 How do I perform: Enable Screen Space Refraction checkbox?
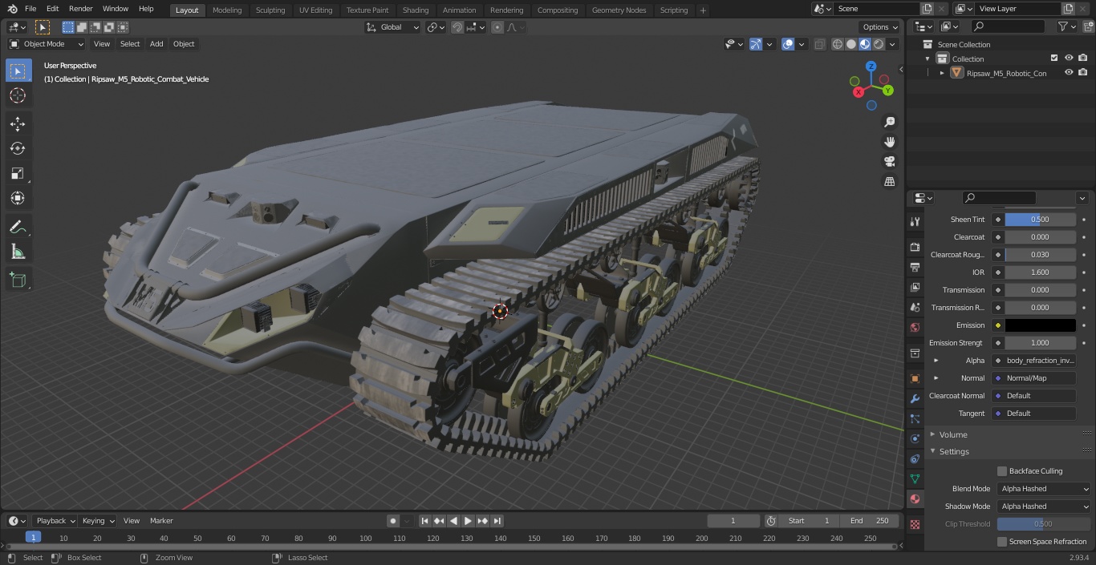pyautogui.click(x=1001, y=542)
